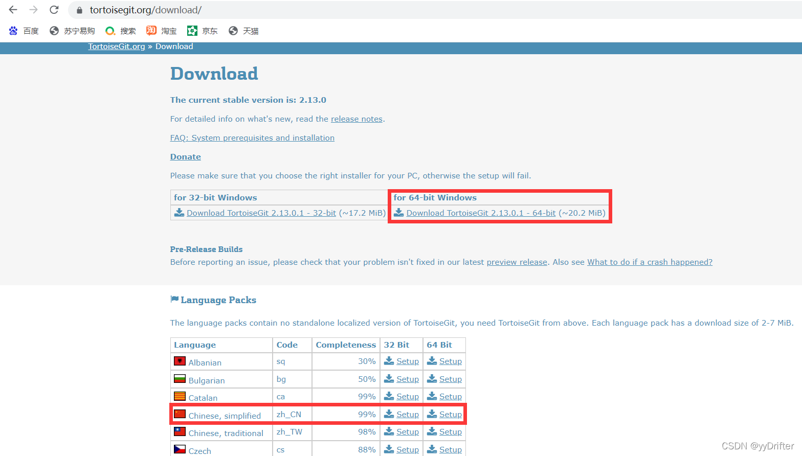Click the Donate link
Image resolution: width=802 pixels, height=456 pixels.
click(186, 157)
